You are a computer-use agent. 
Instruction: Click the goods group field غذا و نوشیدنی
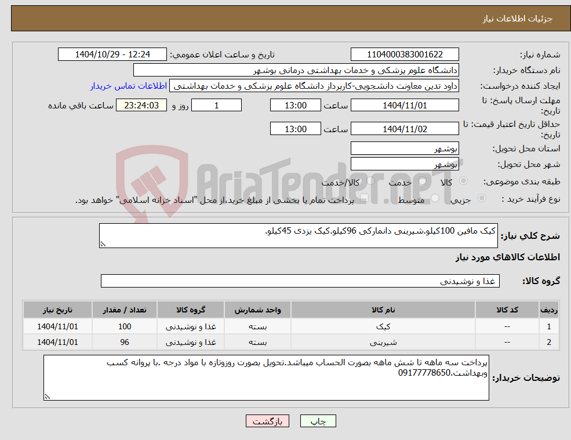300,281
